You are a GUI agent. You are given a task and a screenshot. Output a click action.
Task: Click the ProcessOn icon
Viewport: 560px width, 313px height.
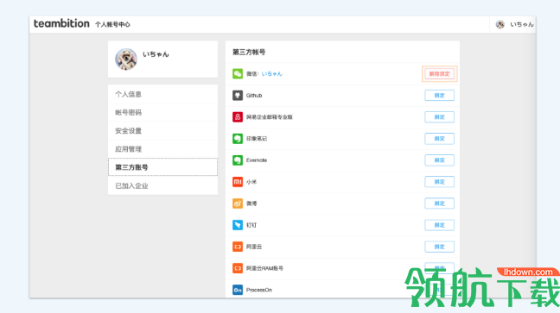(238, 290)
